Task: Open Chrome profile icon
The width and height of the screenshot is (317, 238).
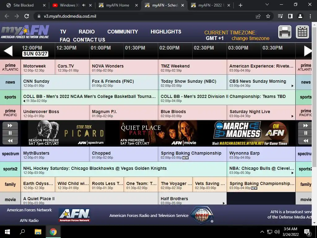Action: click(x=300, y=16)
